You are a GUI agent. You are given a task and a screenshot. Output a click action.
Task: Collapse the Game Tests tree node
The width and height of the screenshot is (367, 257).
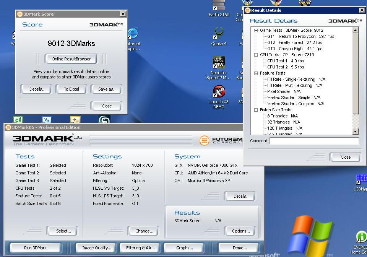pyautogui.click(x=256, y=31)
